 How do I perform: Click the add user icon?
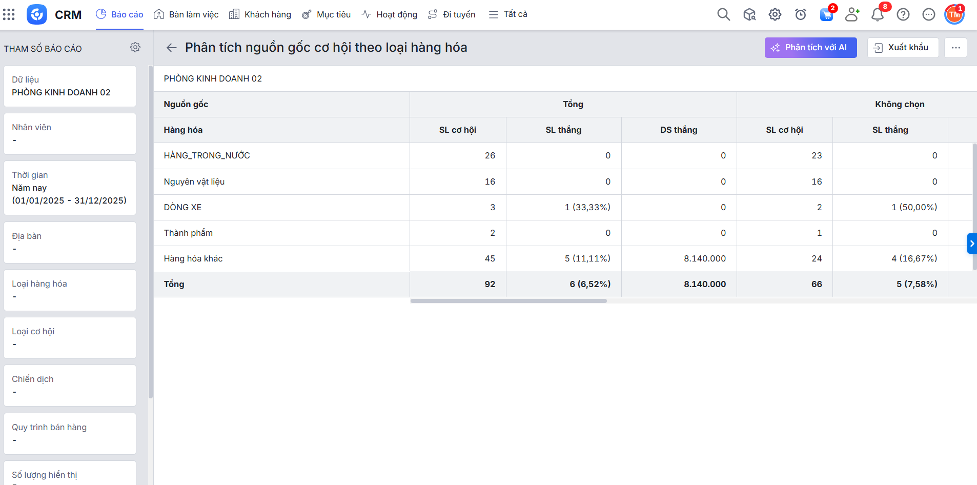(x=851, y=14)
